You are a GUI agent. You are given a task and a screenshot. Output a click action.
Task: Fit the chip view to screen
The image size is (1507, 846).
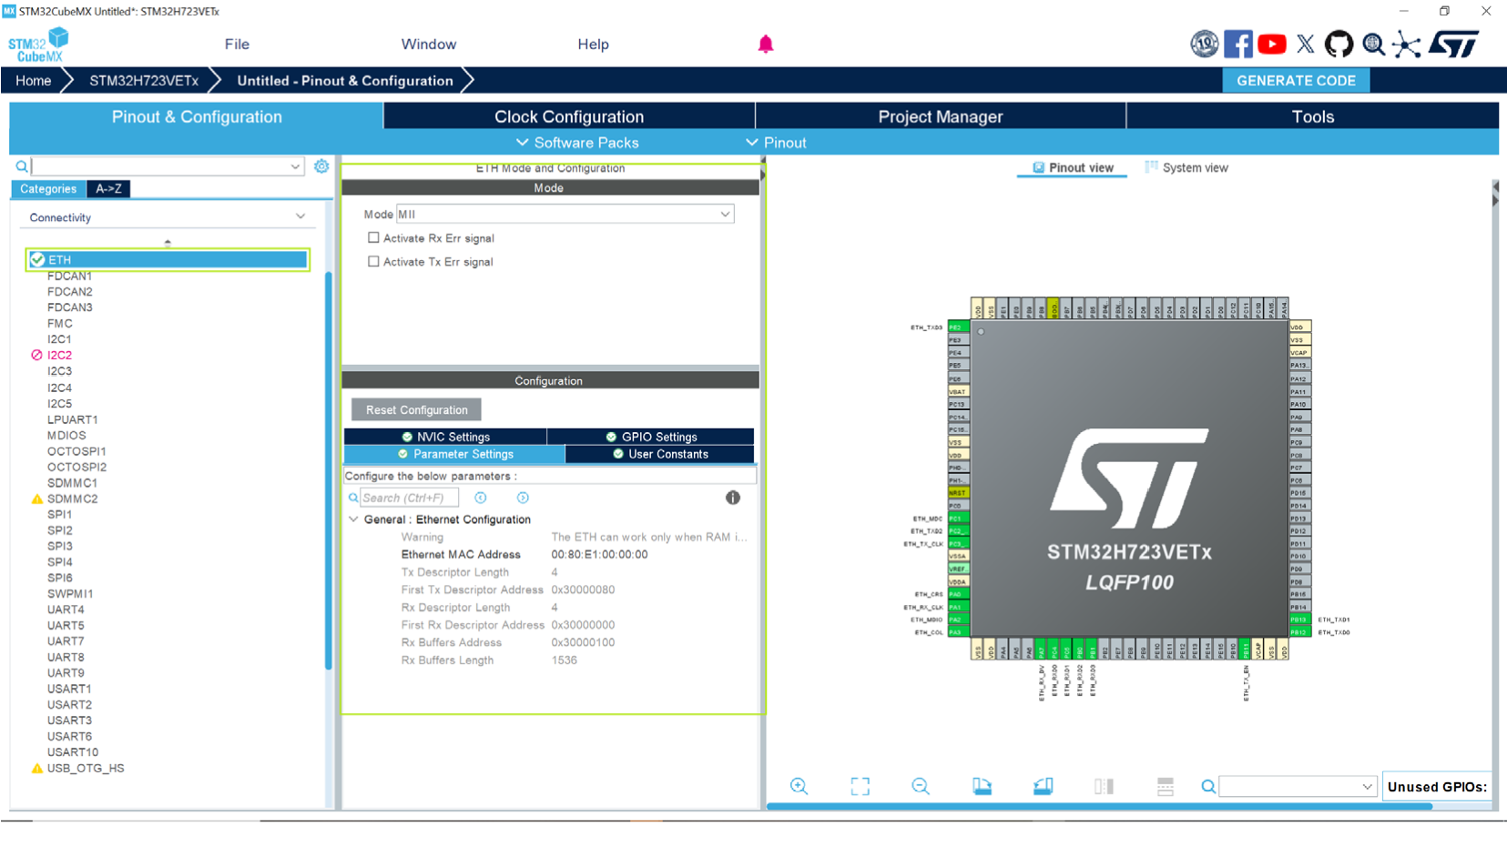pos(860,786)
